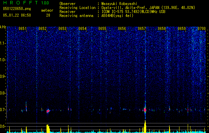Click the vertical echo streak at 0651
The width and height of the screenshot is (209, 133).
click(26, 107)
